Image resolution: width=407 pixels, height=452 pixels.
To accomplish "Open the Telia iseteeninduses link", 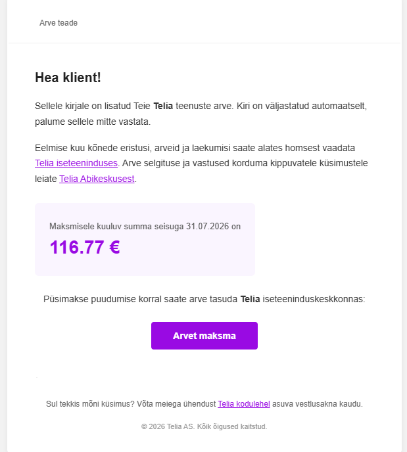I will pos(76,163).
